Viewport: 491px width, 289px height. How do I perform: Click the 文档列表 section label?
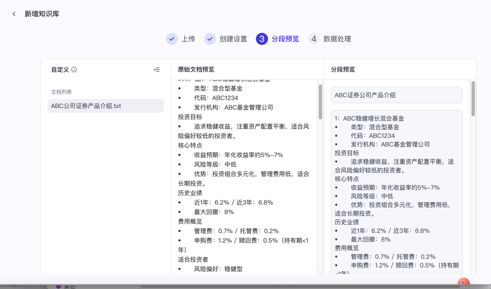click(61, 92)
